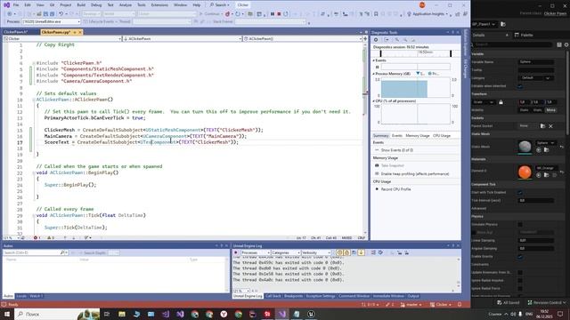Open the Category Default dropdown in Unreal
The image size is (570, 320).
(x=536, y=78)
